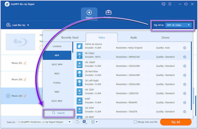The height and width of the screenshot is (129, 198).
Task: Open the Ripper module icon
Action: pos(89,13)
